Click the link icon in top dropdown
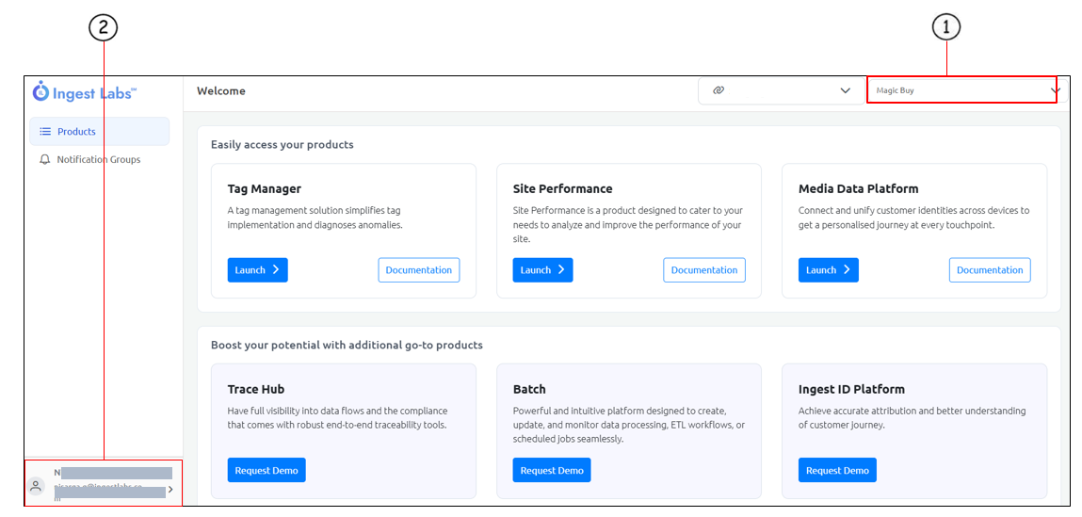The width and height of the screenshot is (1082, 517). [x=719, y=90]
